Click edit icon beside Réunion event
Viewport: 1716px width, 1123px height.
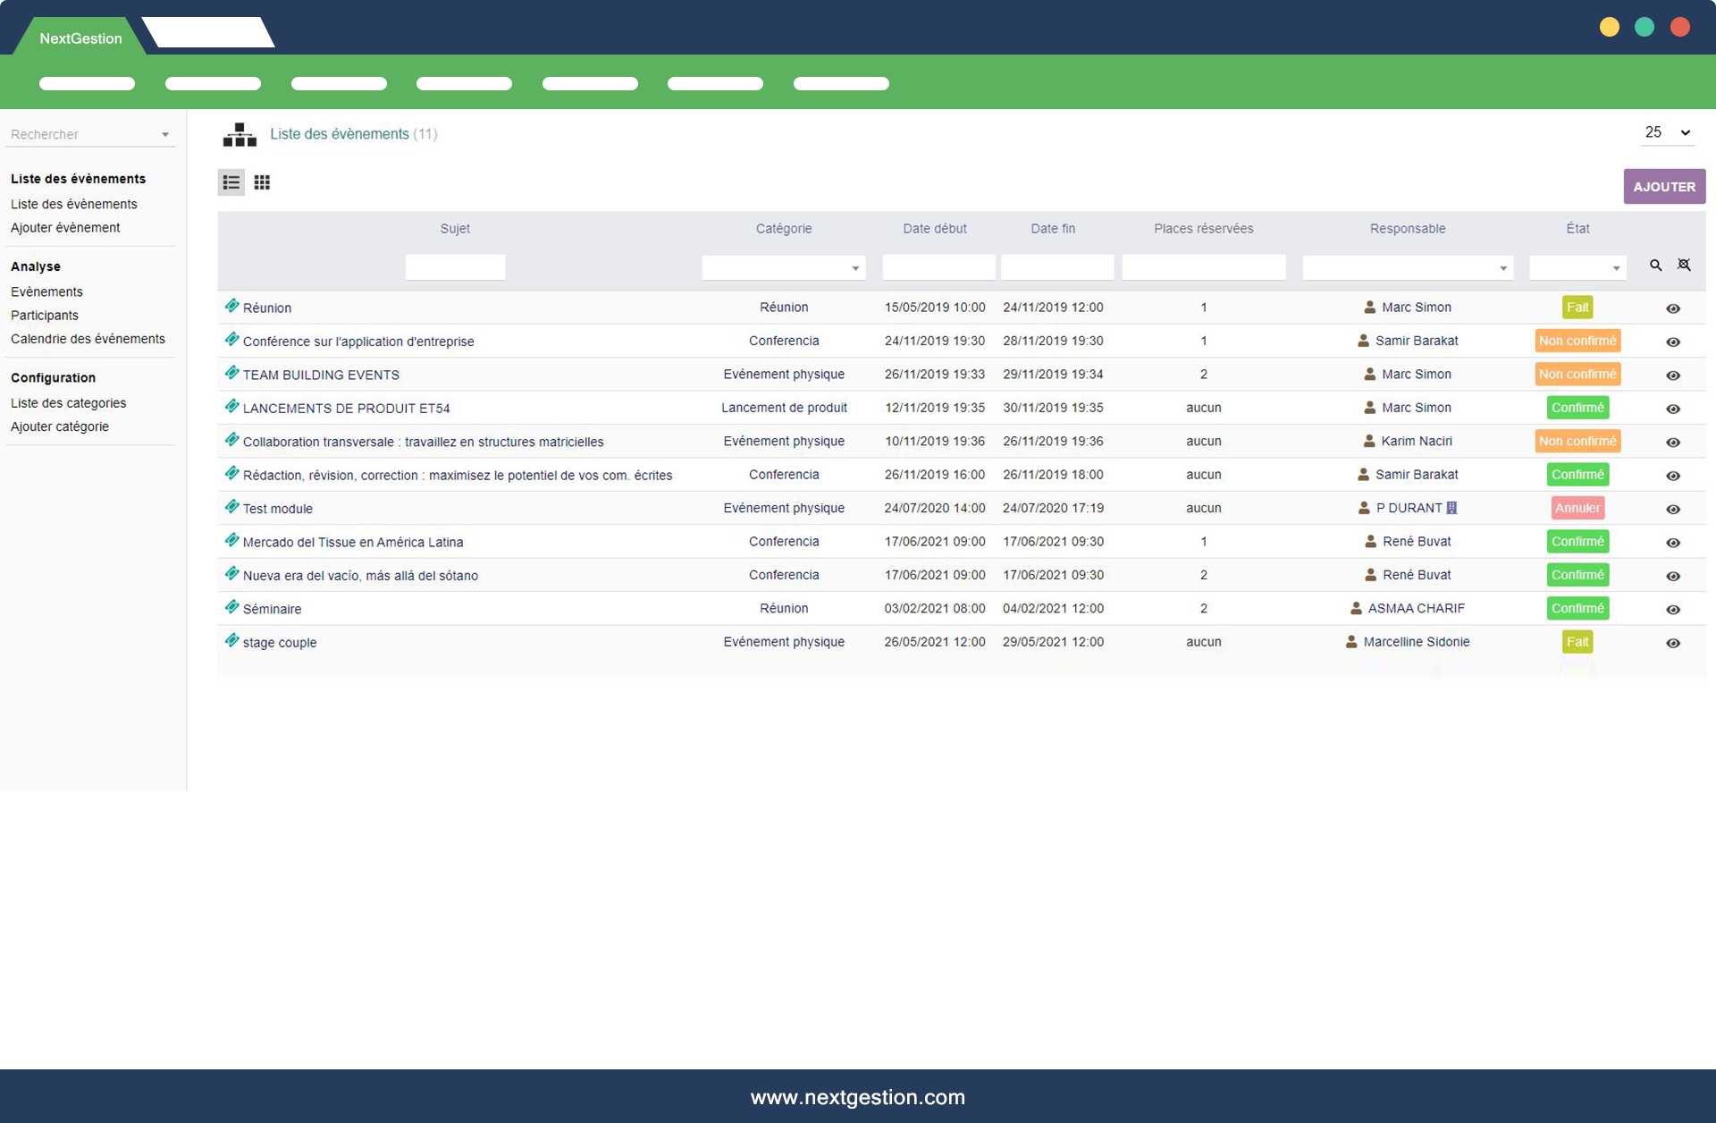coord(231,307)
